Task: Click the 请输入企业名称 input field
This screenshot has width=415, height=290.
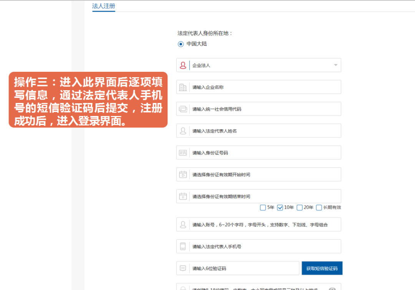Action: tap(258, 87)
